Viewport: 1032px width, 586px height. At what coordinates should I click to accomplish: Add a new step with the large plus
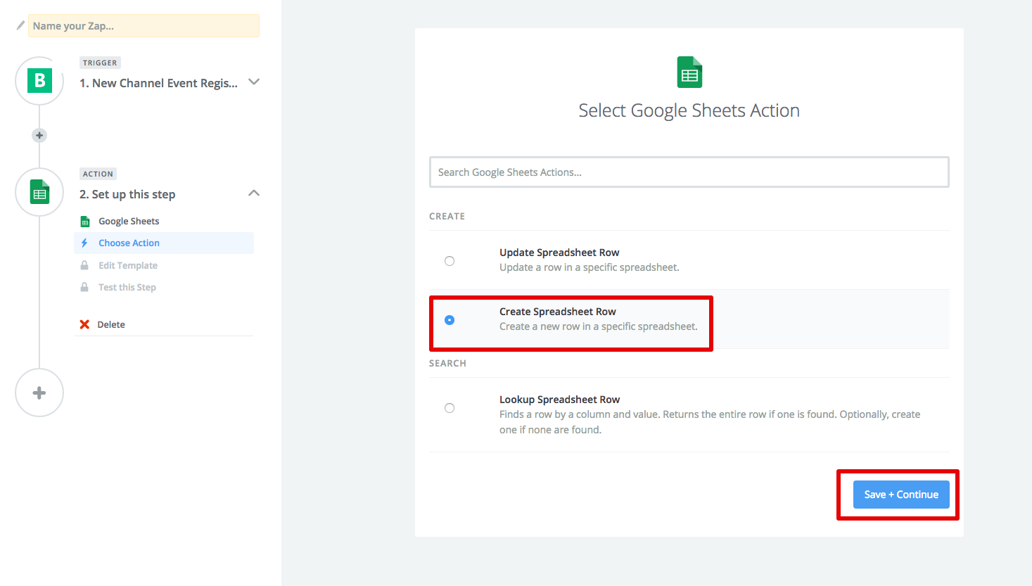coord(39,393)
